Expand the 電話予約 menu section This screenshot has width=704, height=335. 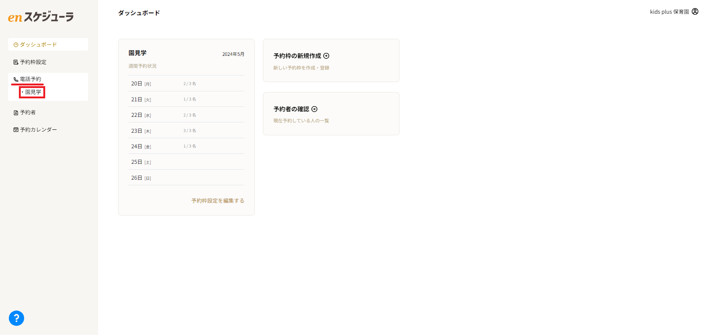click(x=31, y=79)
